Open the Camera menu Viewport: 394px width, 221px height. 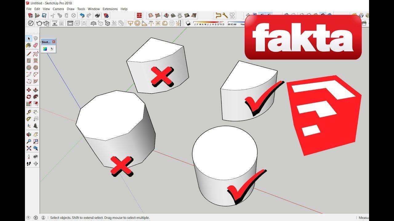pos(58,9)
